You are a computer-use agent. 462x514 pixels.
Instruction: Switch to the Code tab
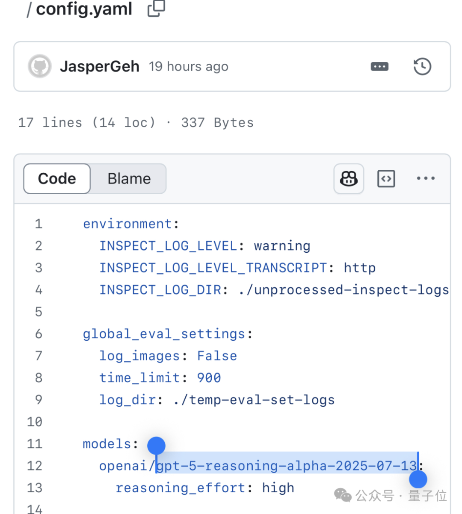57,179
